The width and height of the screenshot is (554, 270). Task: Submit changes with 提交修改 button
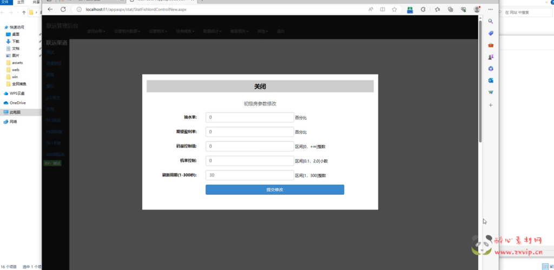274,189
